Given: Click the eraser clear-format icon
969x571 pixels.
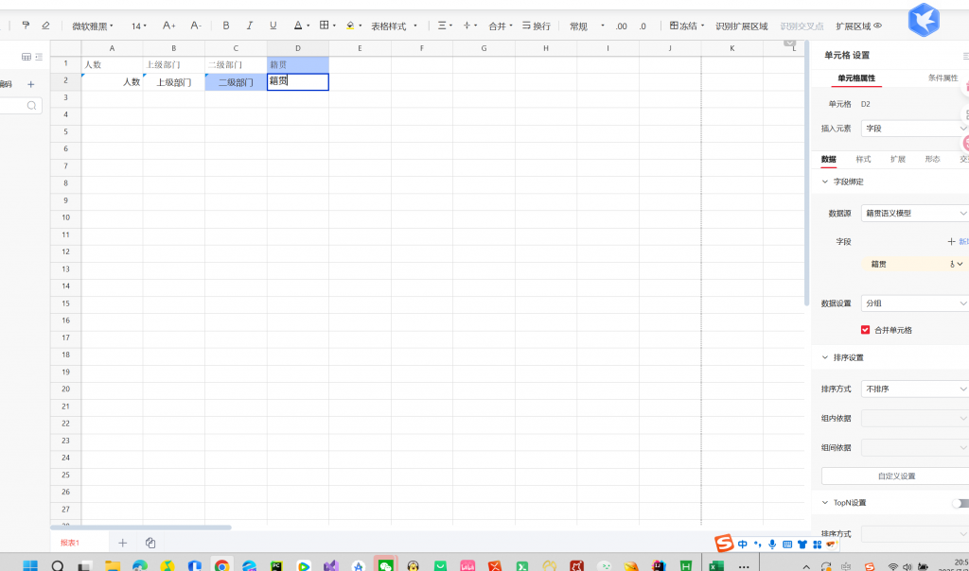Looking at the screenshot, I should [45, 26].
